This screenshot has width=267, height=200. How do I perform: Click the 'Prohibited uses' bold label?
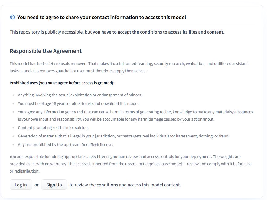point(62,83)
